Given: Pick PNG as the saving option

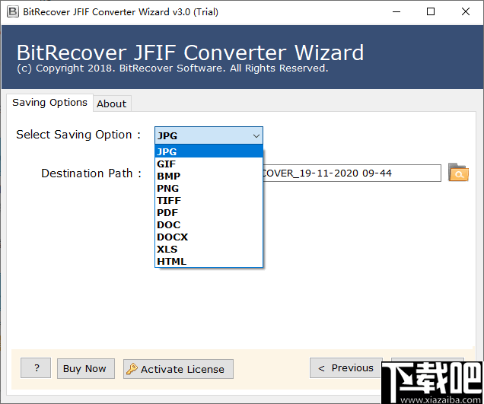Looking at the screenshot, I should [x=209, y=188].
